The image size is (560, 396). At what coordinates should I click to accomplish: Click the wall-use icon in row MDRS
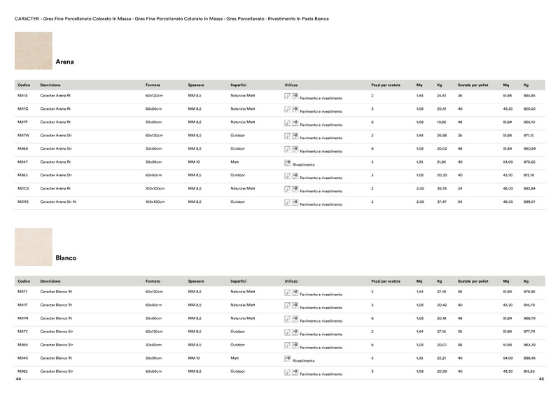(x=295, y=202)
